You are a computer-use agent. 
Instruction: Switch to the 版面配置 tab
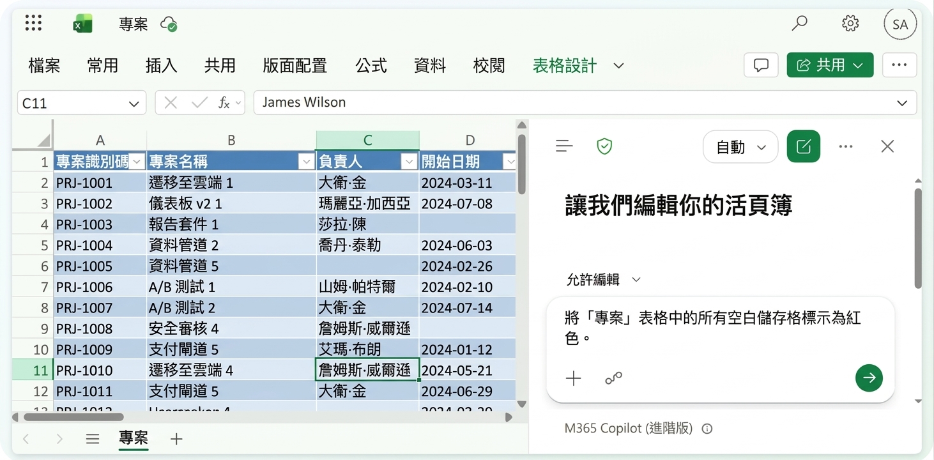click(295, 65)
